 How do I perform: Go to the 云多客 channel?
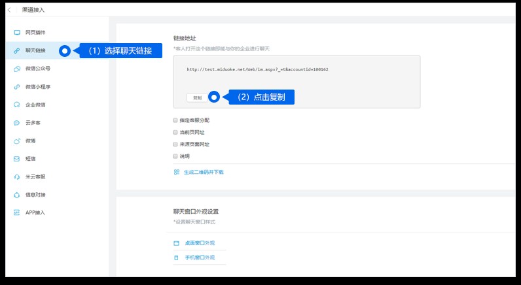(x=33, y=122)
